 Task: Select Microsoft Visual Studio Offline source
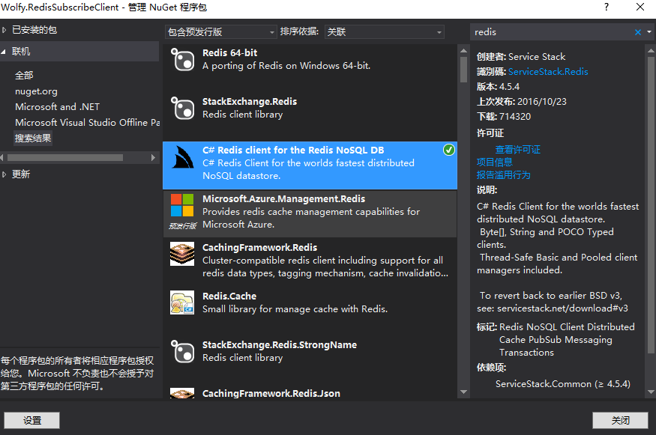click(87, 123)
